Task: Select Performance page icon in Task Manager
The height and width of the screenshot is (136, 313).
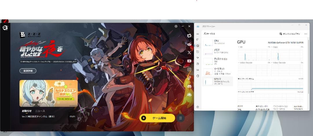Action: coord(198,46)
